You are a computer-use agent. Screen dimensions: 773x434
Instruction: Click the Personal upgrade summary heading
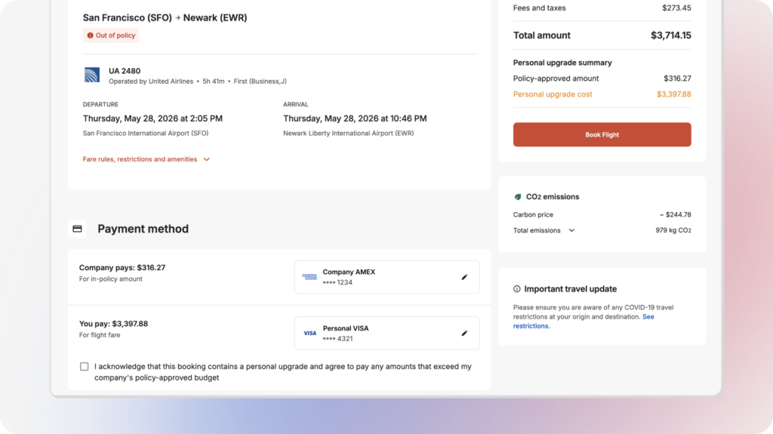(x=562, y=63)
